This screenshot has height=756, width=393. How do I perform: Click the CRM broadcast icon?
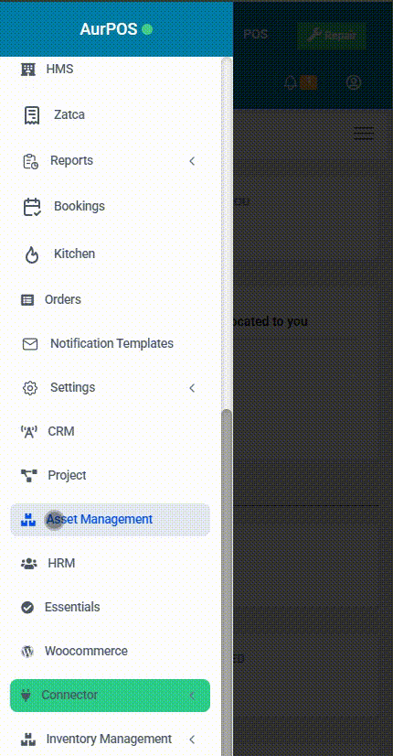tap(29, 431)
